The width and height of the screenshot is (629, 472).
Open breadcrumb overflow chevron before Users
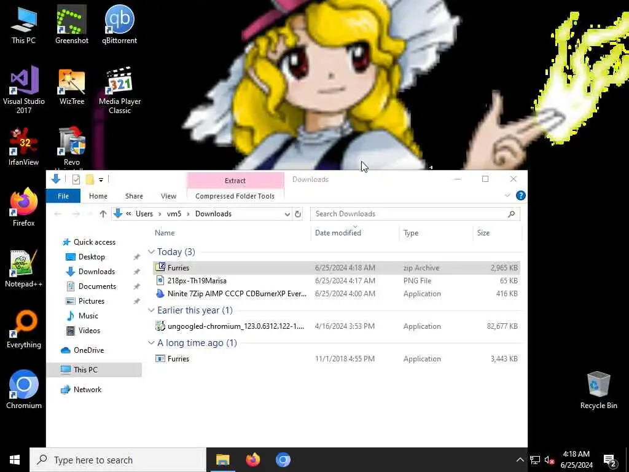pos(128,214)
